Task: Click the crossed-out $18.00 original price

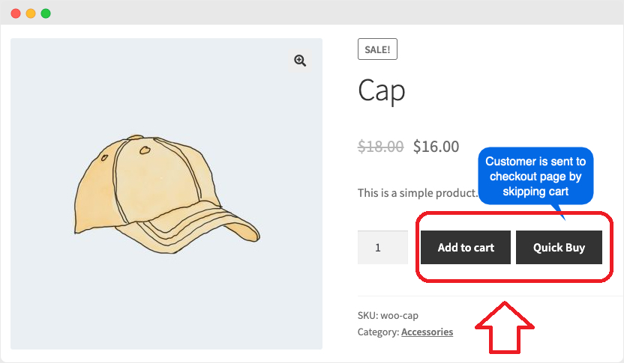Action: click(380, 147)
